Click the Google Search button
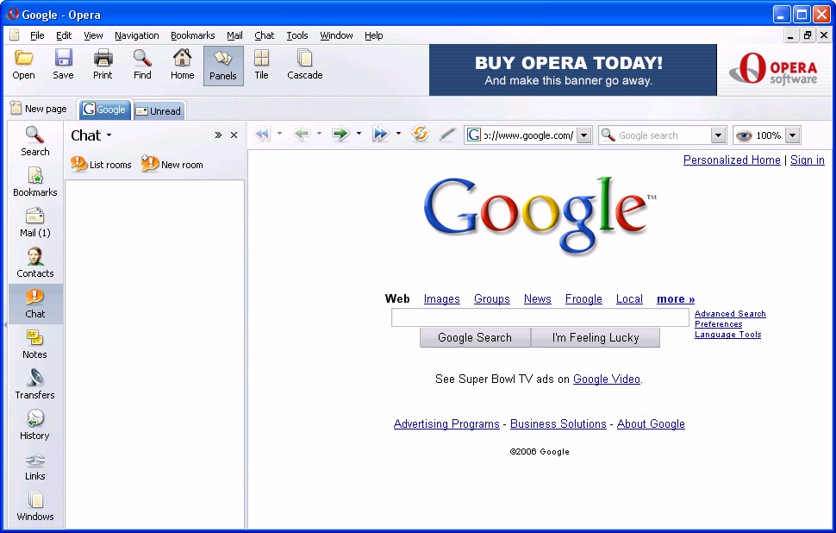Viewport: 836px width, 533px height. point(475,338)
